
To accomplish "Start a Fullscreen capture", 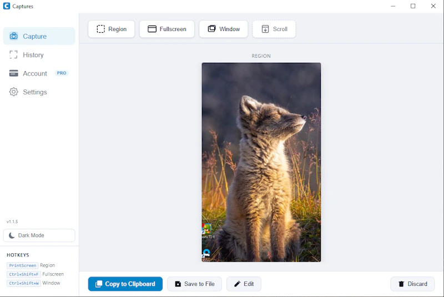I will click(167, 29).
